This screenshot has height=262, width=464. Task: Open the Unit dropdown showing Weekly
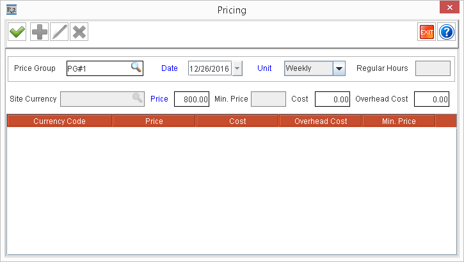pyautogui.click(x=339, y=68)
